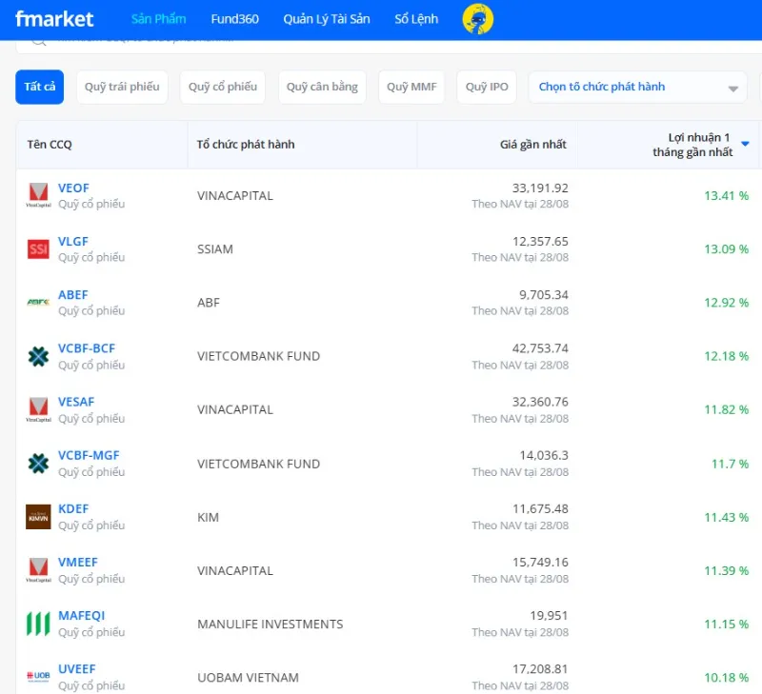Expand the Chọn tổ chức phát hành dropdown

[x=637, y=88]
